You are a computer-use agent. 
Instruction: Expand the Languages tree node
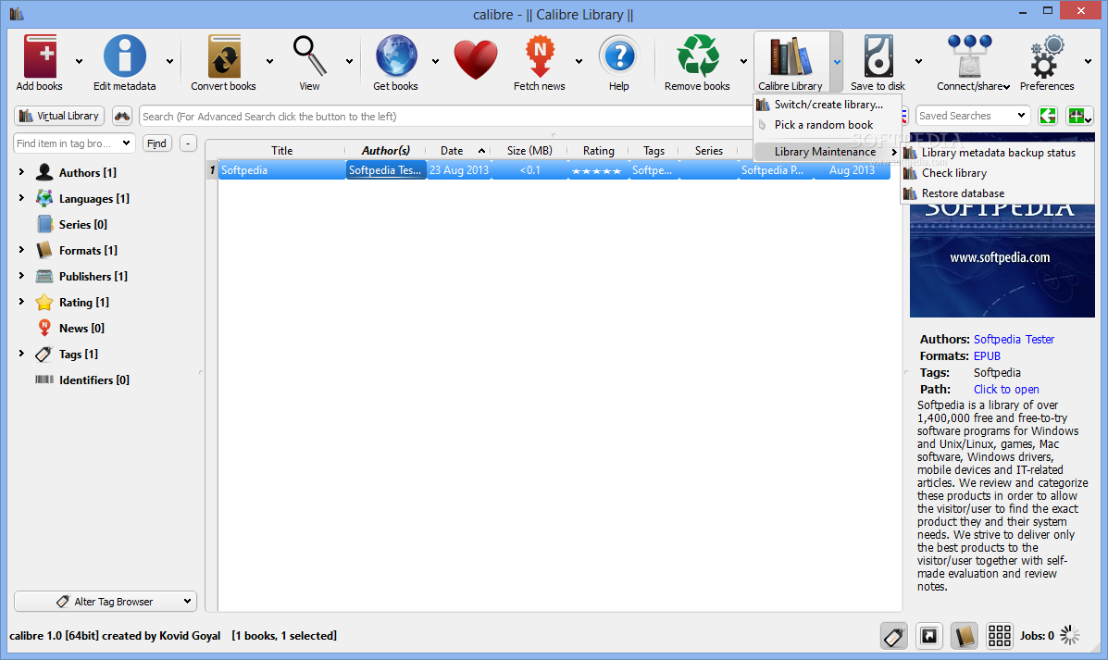[x=21, y=198]
